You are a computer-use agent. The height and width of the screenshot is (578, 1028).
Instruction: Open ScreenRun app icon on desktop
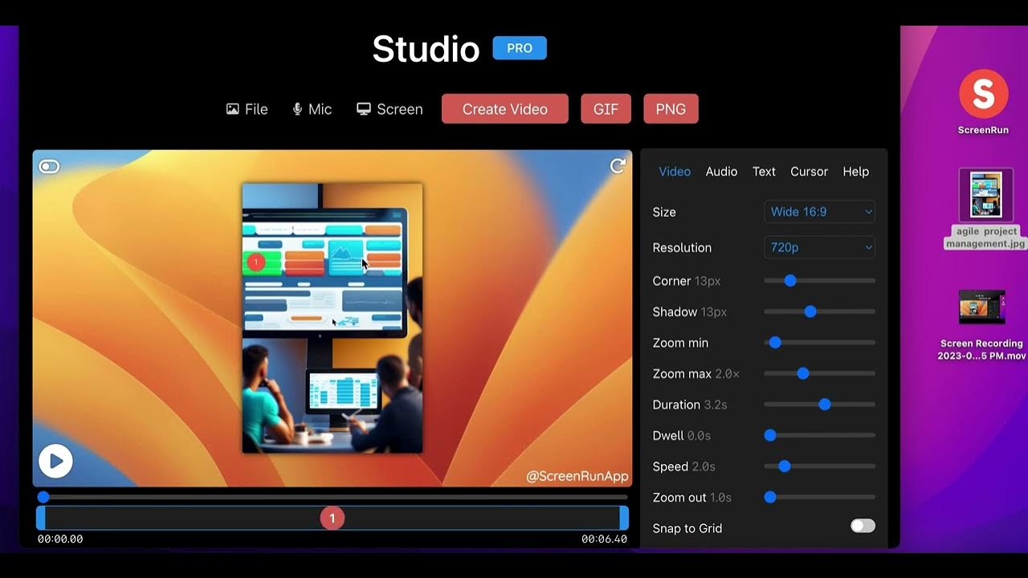(x=983, y=94)
